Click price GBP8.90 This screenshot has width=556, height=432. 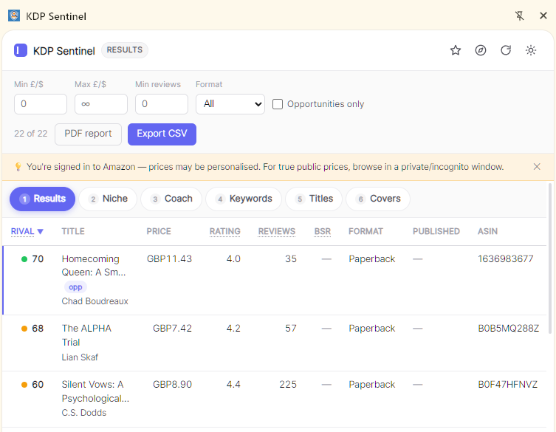click(172, 385)
